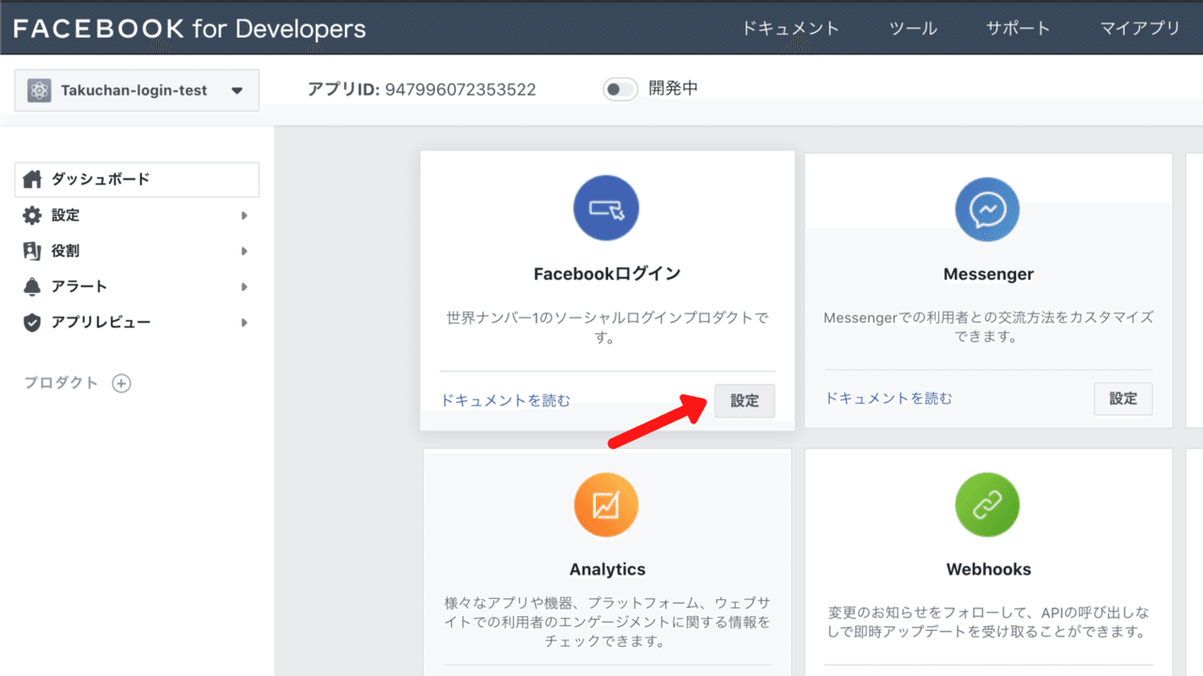Expand the 設定 sidebar arrow
1203x676 pixels.
(243, 215)
